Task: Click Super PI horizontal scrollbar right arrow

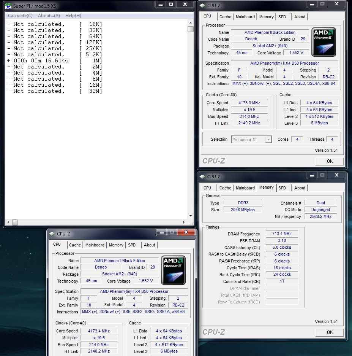Action: click(x=184, y=222)
